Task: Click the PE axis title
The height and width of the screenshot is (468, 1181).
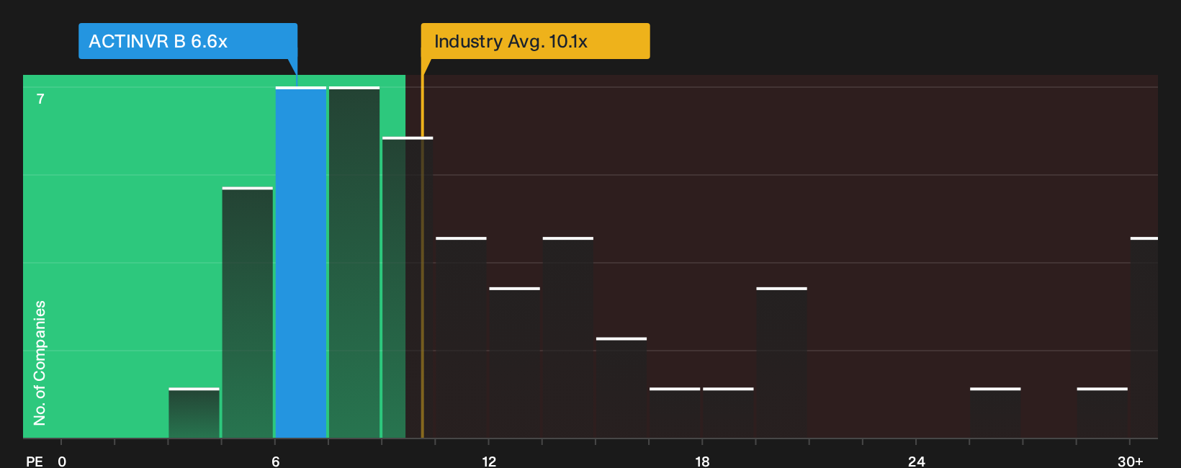Action: pyautogui.click(x=35, y=462)
